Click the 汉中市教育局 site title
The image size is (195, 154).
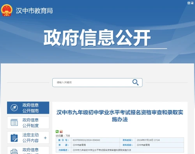34,10
